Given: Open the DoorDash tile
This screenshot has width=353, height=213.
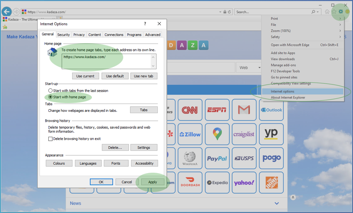Looking at the screenshot, I should pyautogui.click(x=190, y=183).
